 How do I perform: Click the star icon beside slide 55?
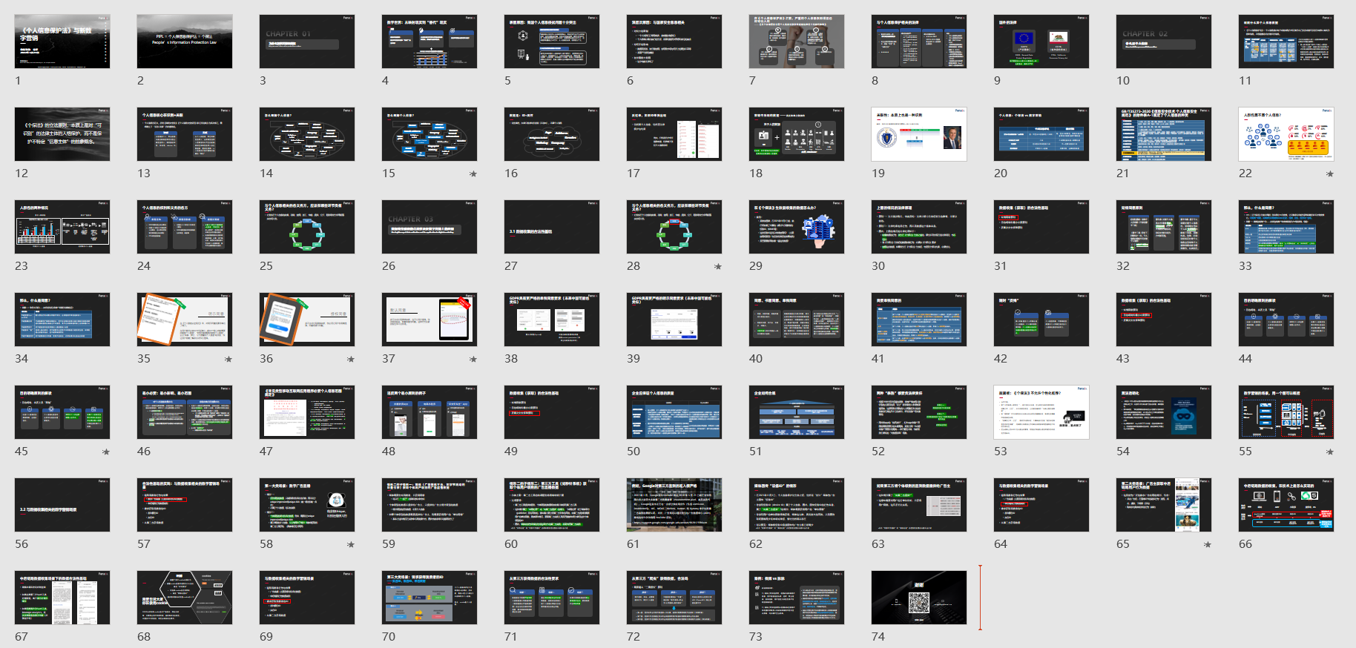tap(1330, 452)
